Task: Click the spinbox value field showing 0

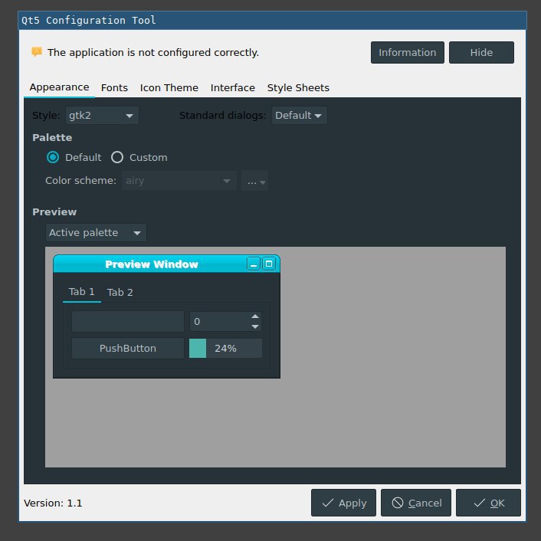Action: click(x=220, y=322)
